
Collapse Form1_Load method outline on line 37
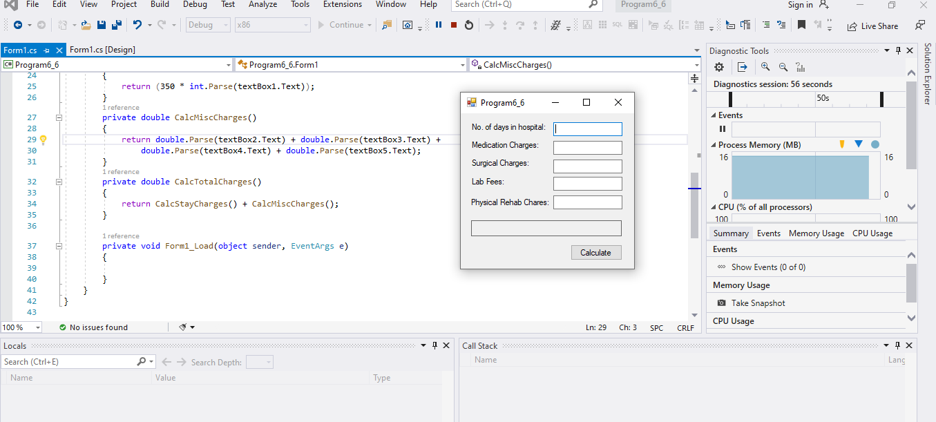(x=59, y=246)
